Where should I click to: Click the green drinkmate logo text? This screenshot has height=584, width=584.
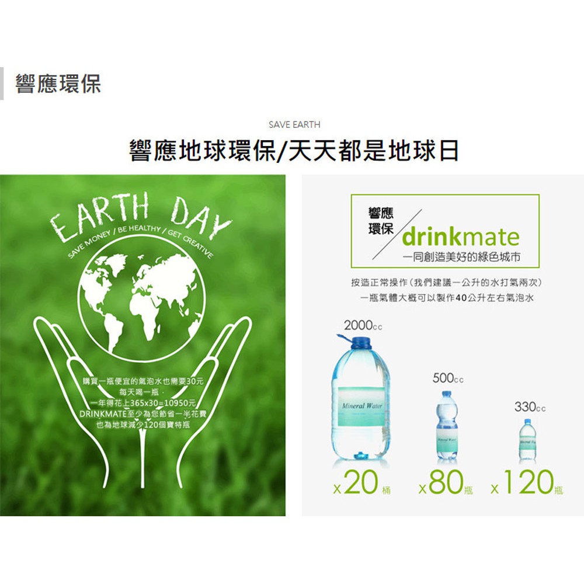461,237
